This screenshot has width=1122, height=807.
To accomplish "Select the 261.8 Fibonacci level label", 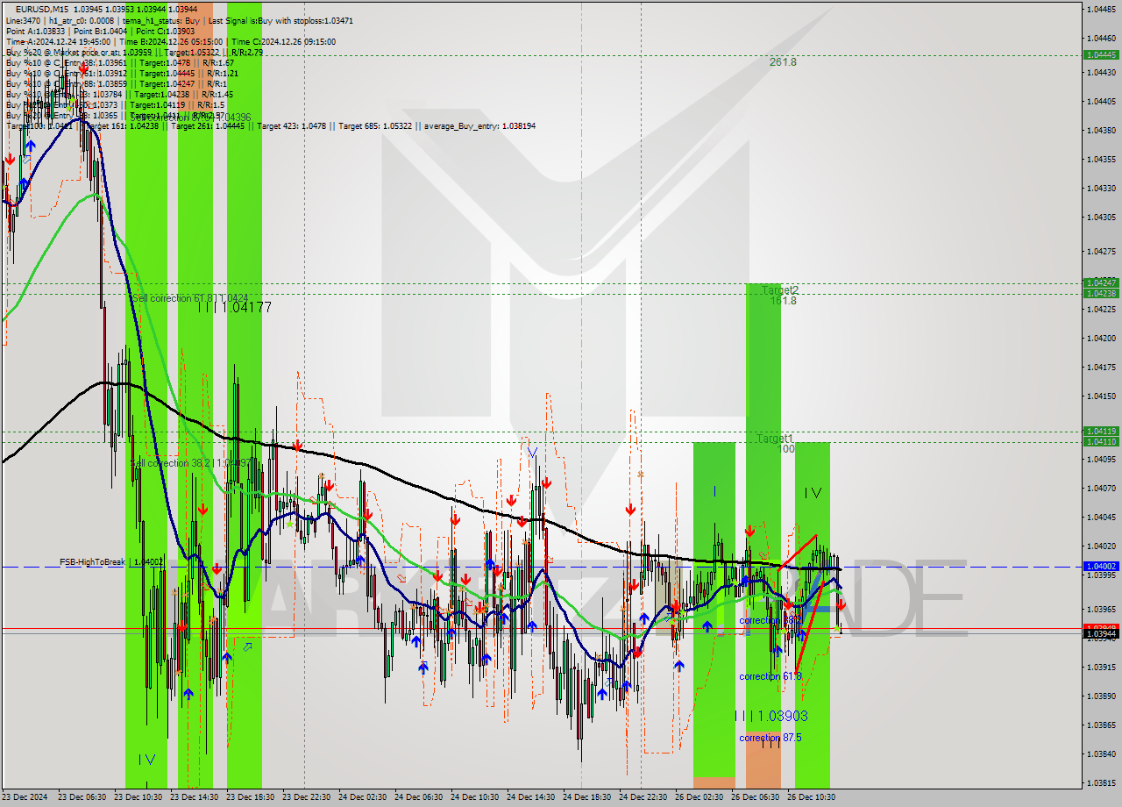I will pyautogui.click(x=783, y=62).
